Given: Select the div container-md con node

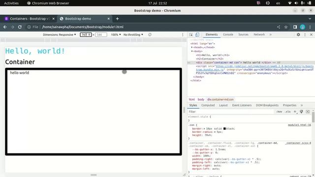Looking at the screenshot, I should pos(233,62).
